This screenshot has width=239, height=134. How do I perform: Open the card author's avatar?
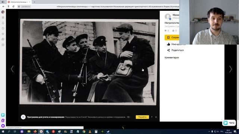[168, 16]
